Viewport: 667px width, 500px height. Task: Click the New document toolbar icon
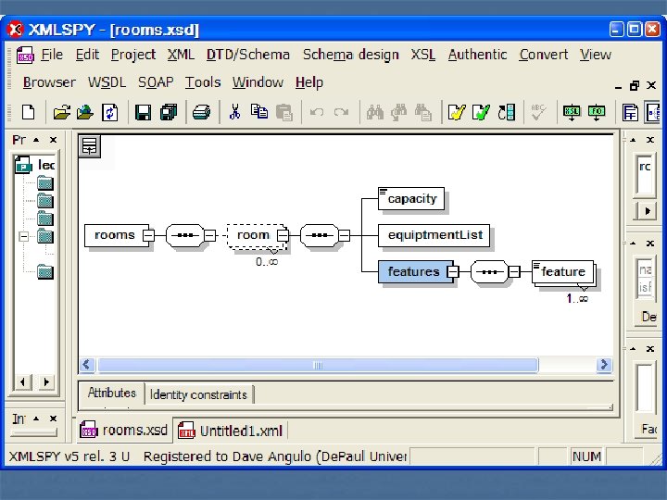[29, 112]
